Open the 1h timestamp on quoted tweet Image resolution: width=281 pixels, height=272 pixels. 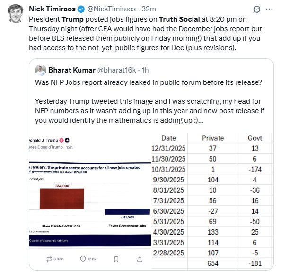coord(145,70)
